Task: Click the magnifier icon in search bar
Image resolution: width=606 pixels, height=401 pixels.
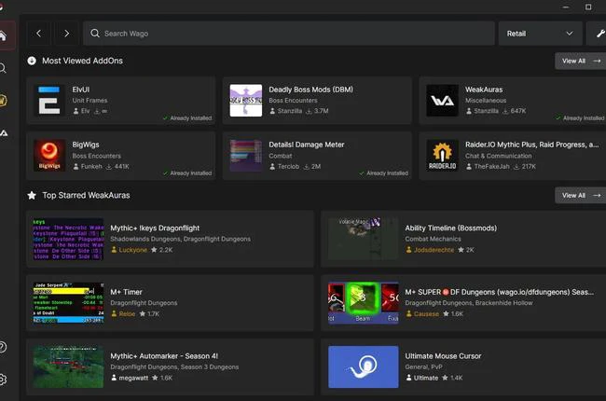Action: pos(95,34)
